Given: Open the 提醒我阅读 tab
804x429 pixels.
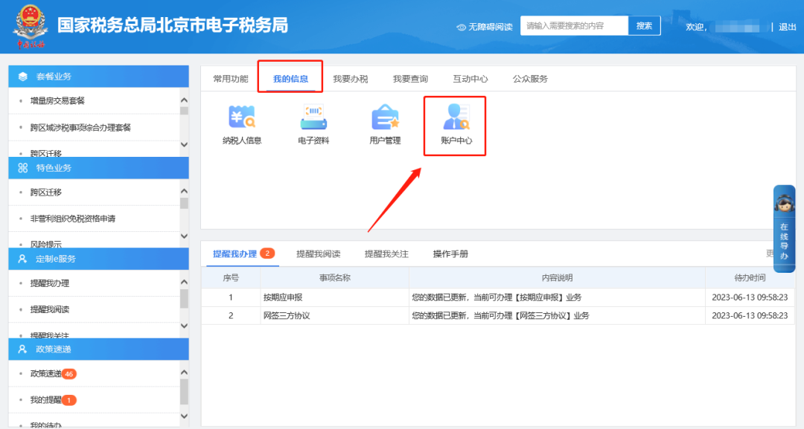Looking at the screenshot, I should [319, 254].
